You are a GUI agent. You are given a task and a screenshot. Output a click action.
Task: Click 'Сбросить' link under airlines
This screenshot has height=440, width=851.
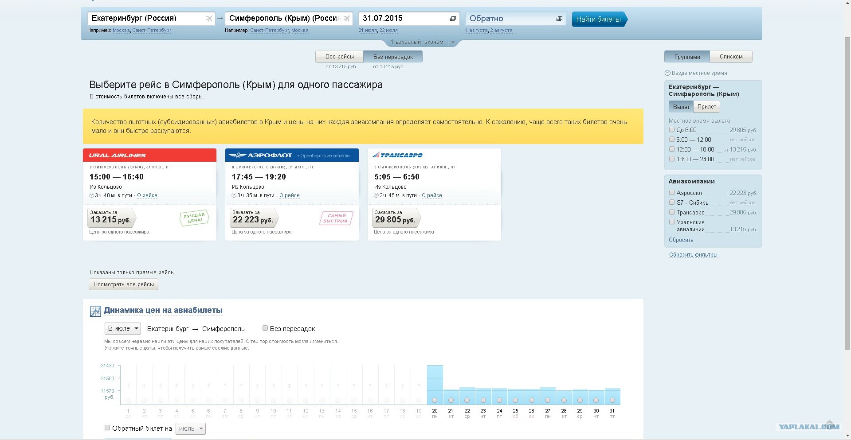coord(681,240)
